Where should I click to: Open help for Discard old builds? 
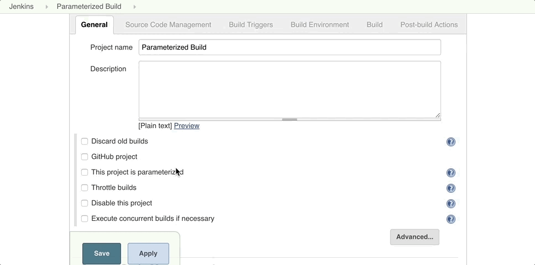pyautogui.click(x=450, y=142)
